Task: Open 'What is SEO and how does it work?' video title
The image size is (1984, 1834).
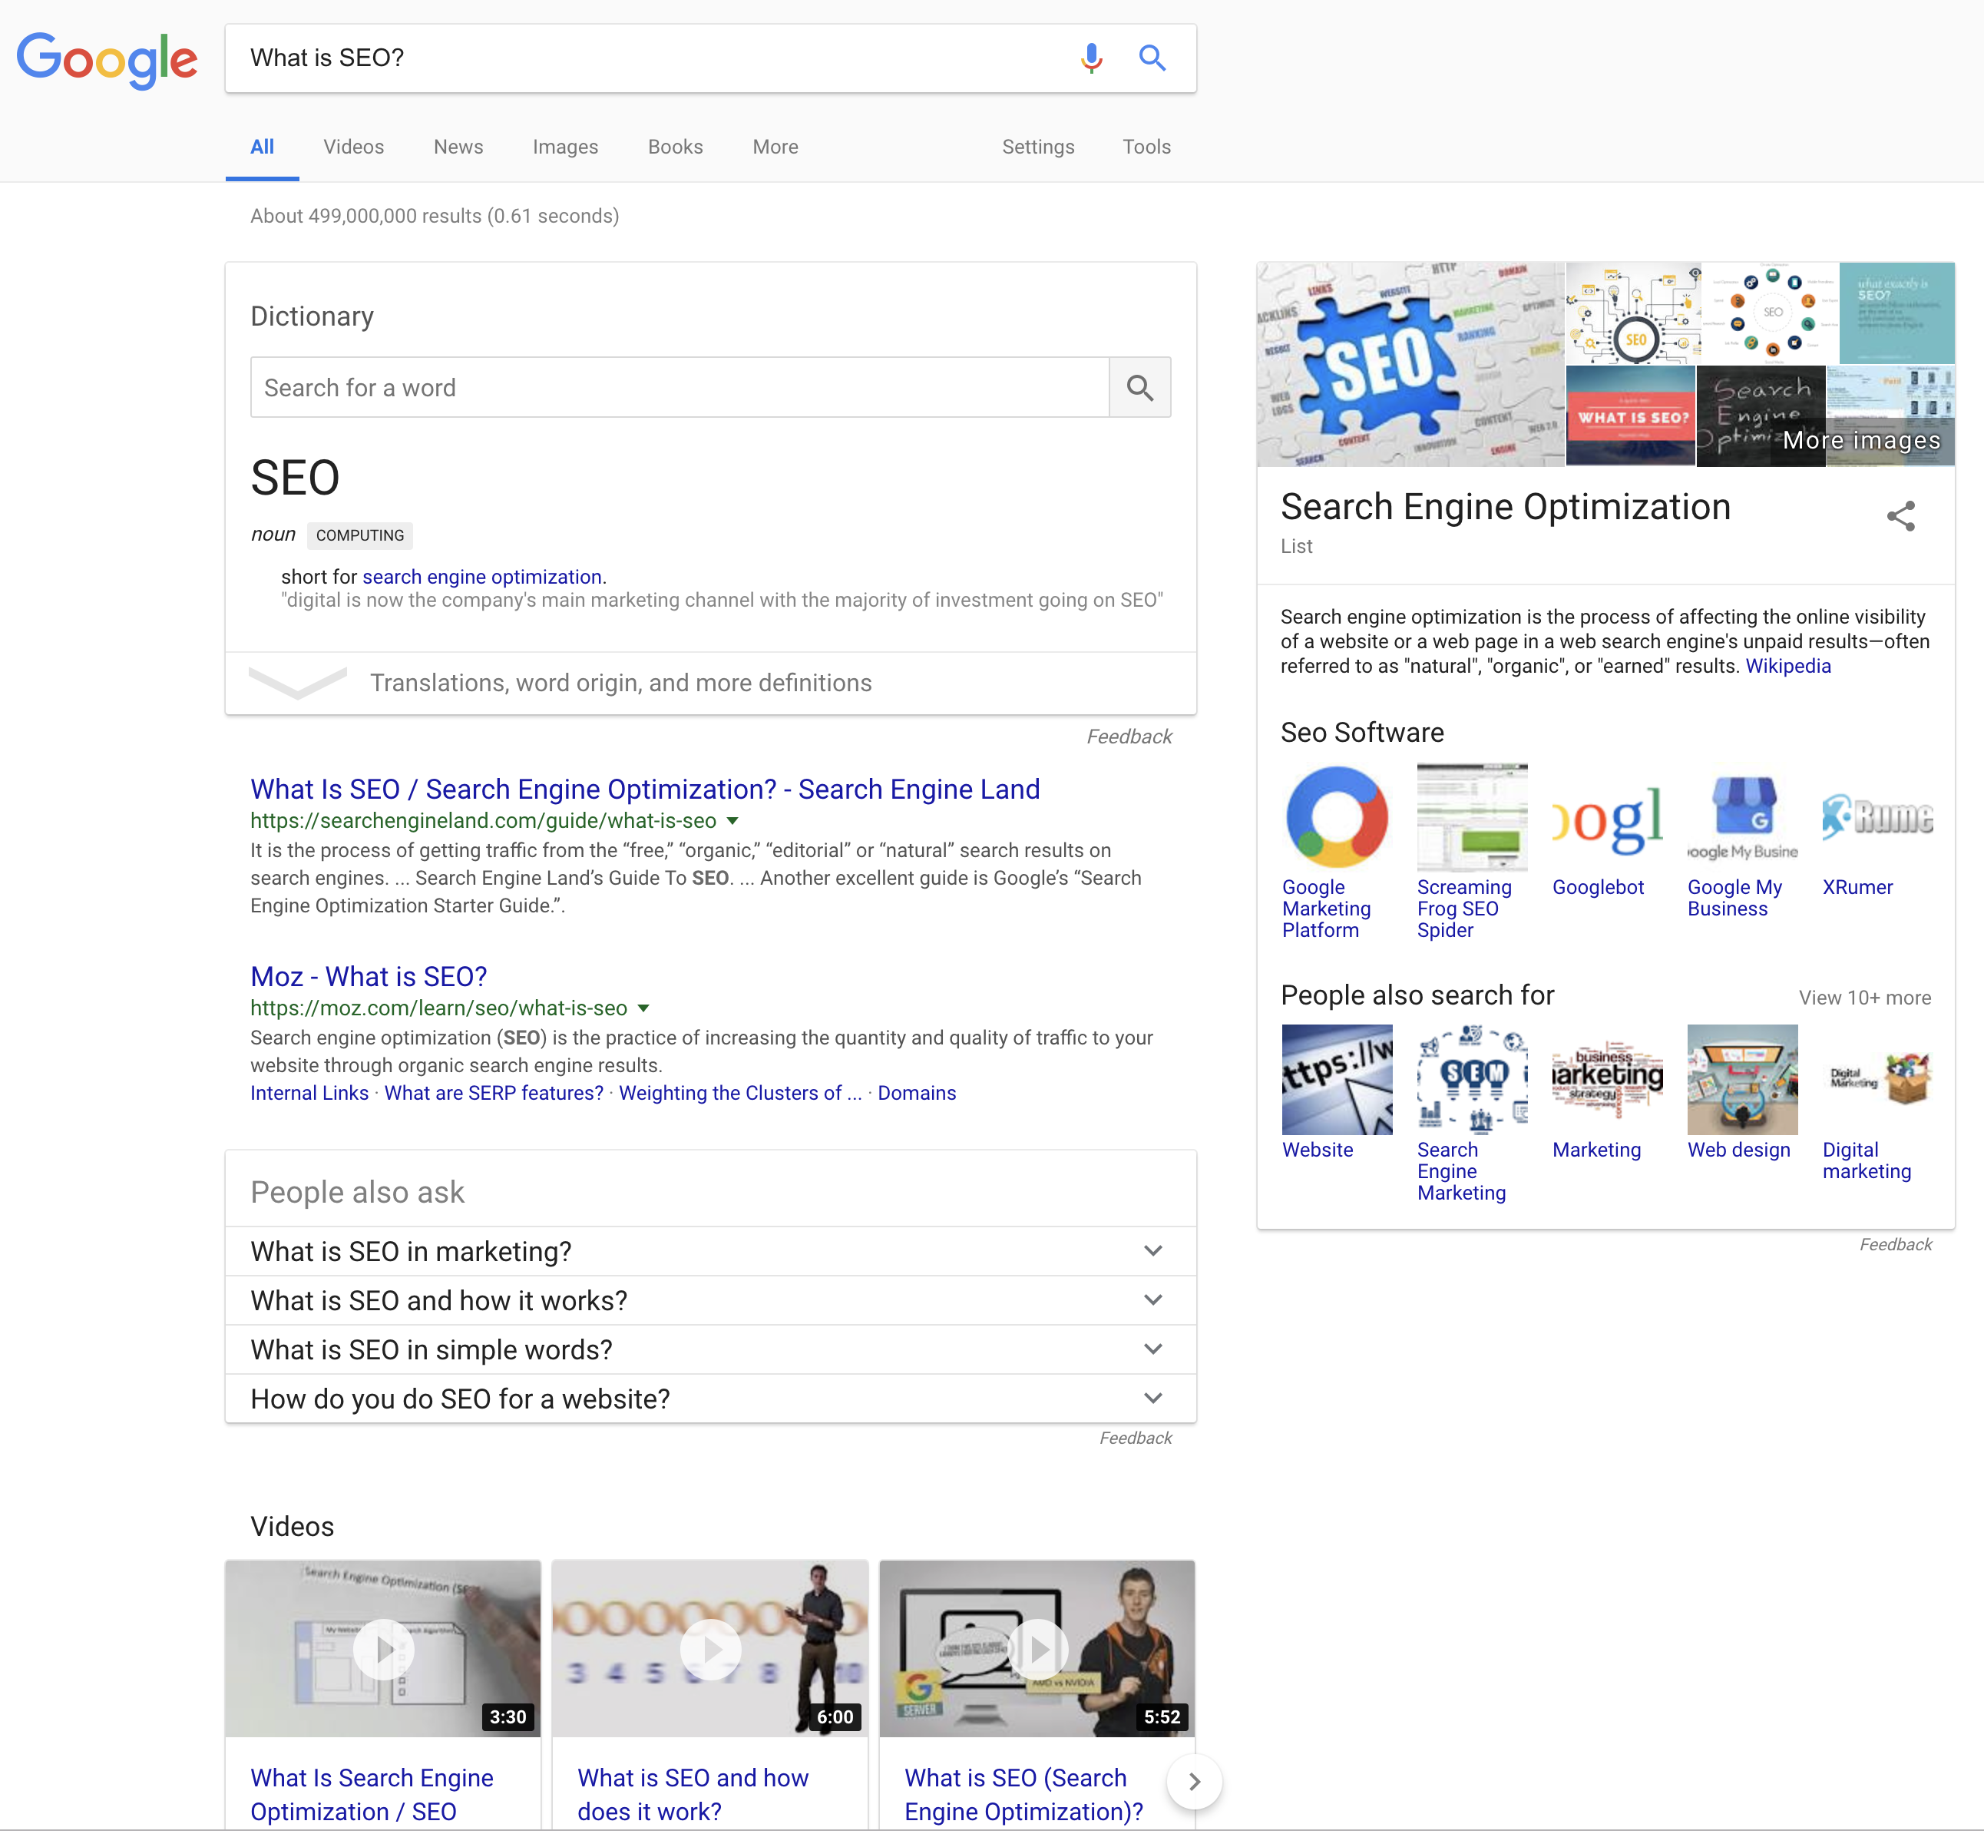Action: [x=693, y=1794]
